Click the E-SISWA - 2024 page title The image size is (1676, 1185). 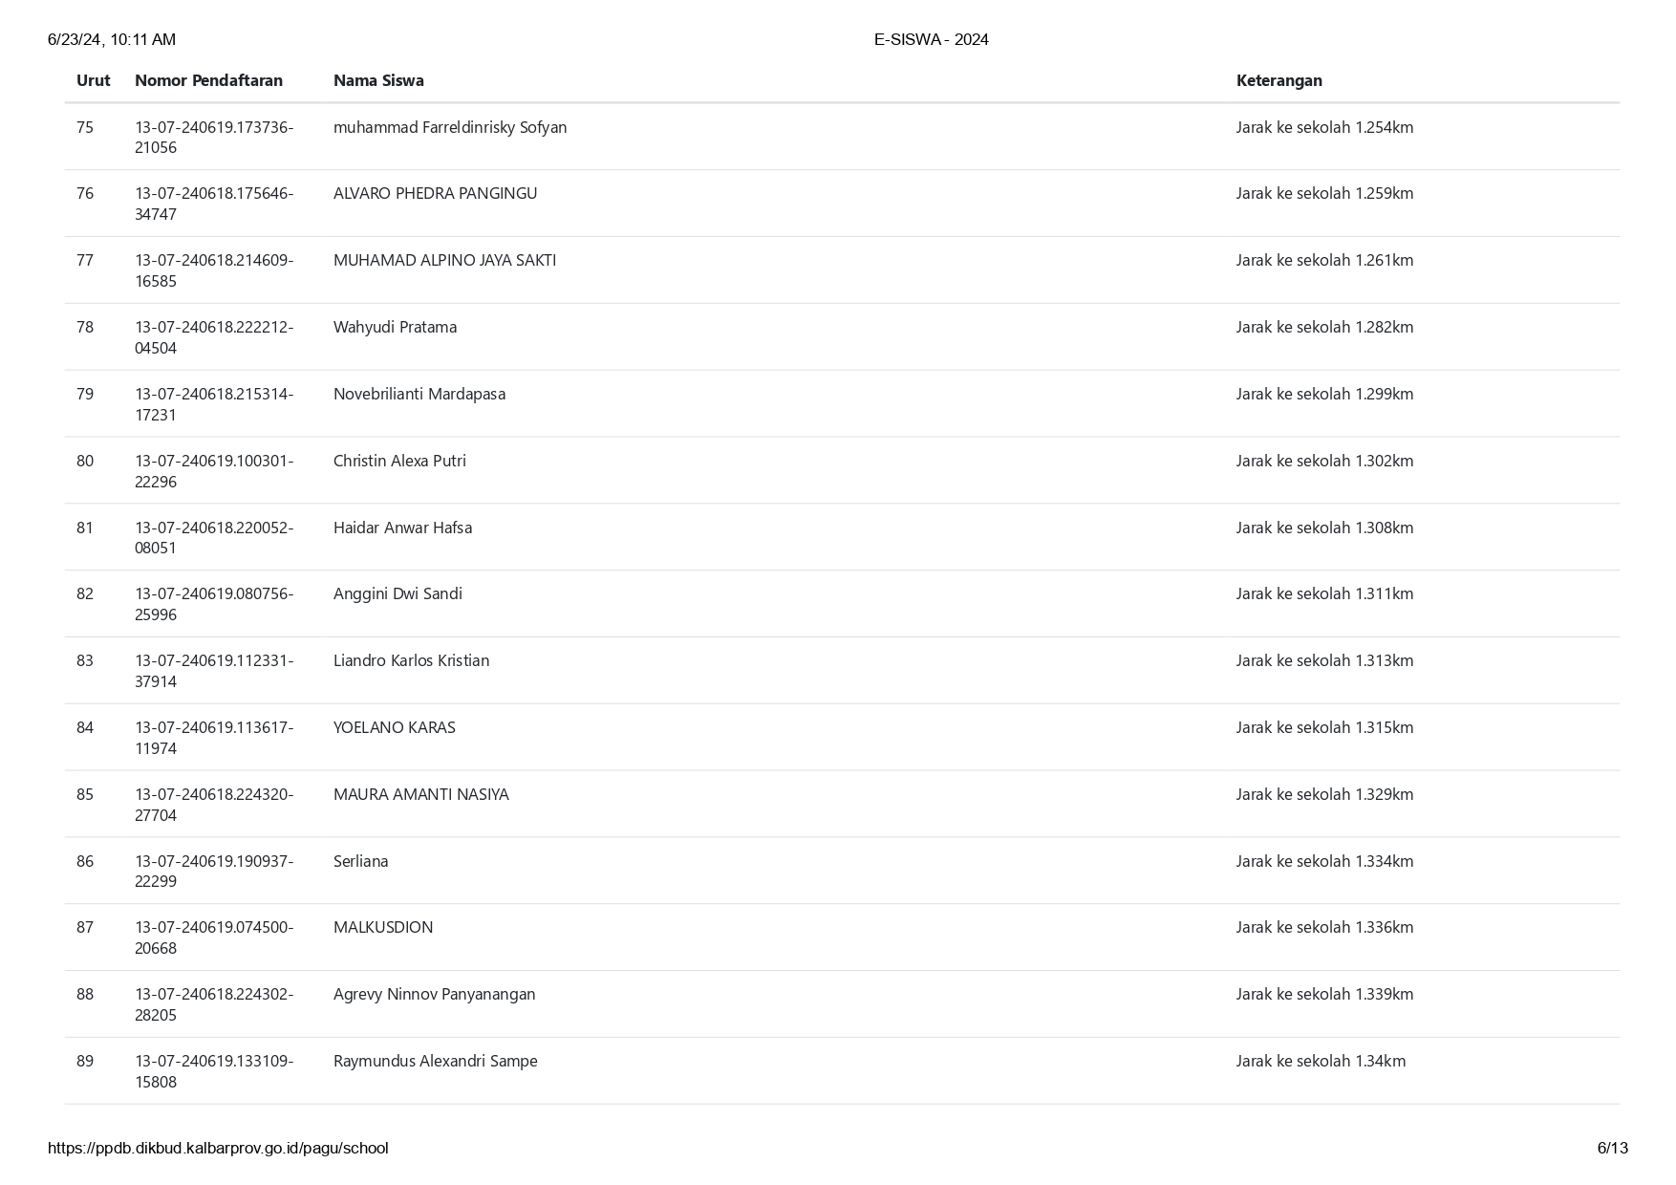pos(932,39)
